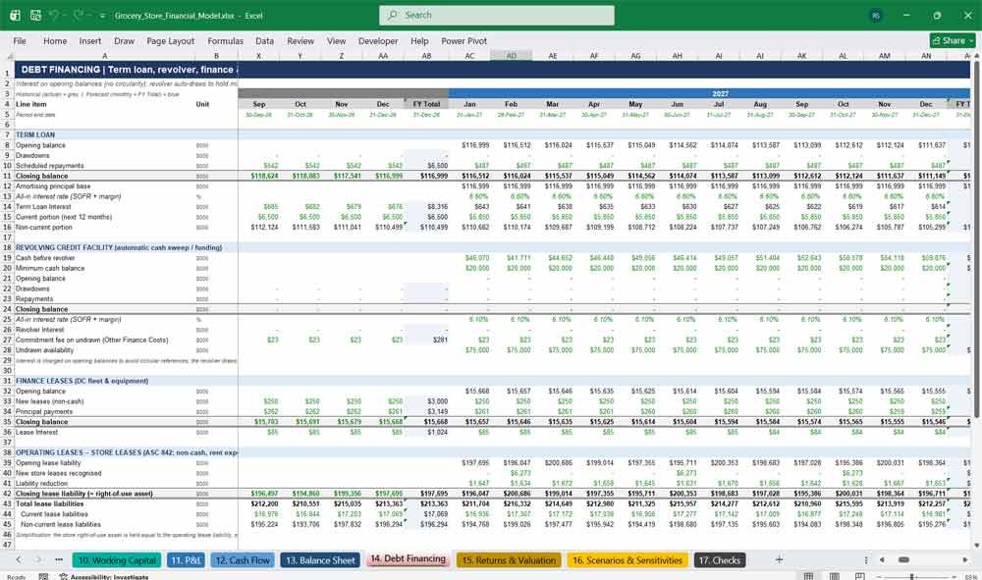Click the Search box in title bar
Viewport: 982px width, 580px height.
coord(497,15)
